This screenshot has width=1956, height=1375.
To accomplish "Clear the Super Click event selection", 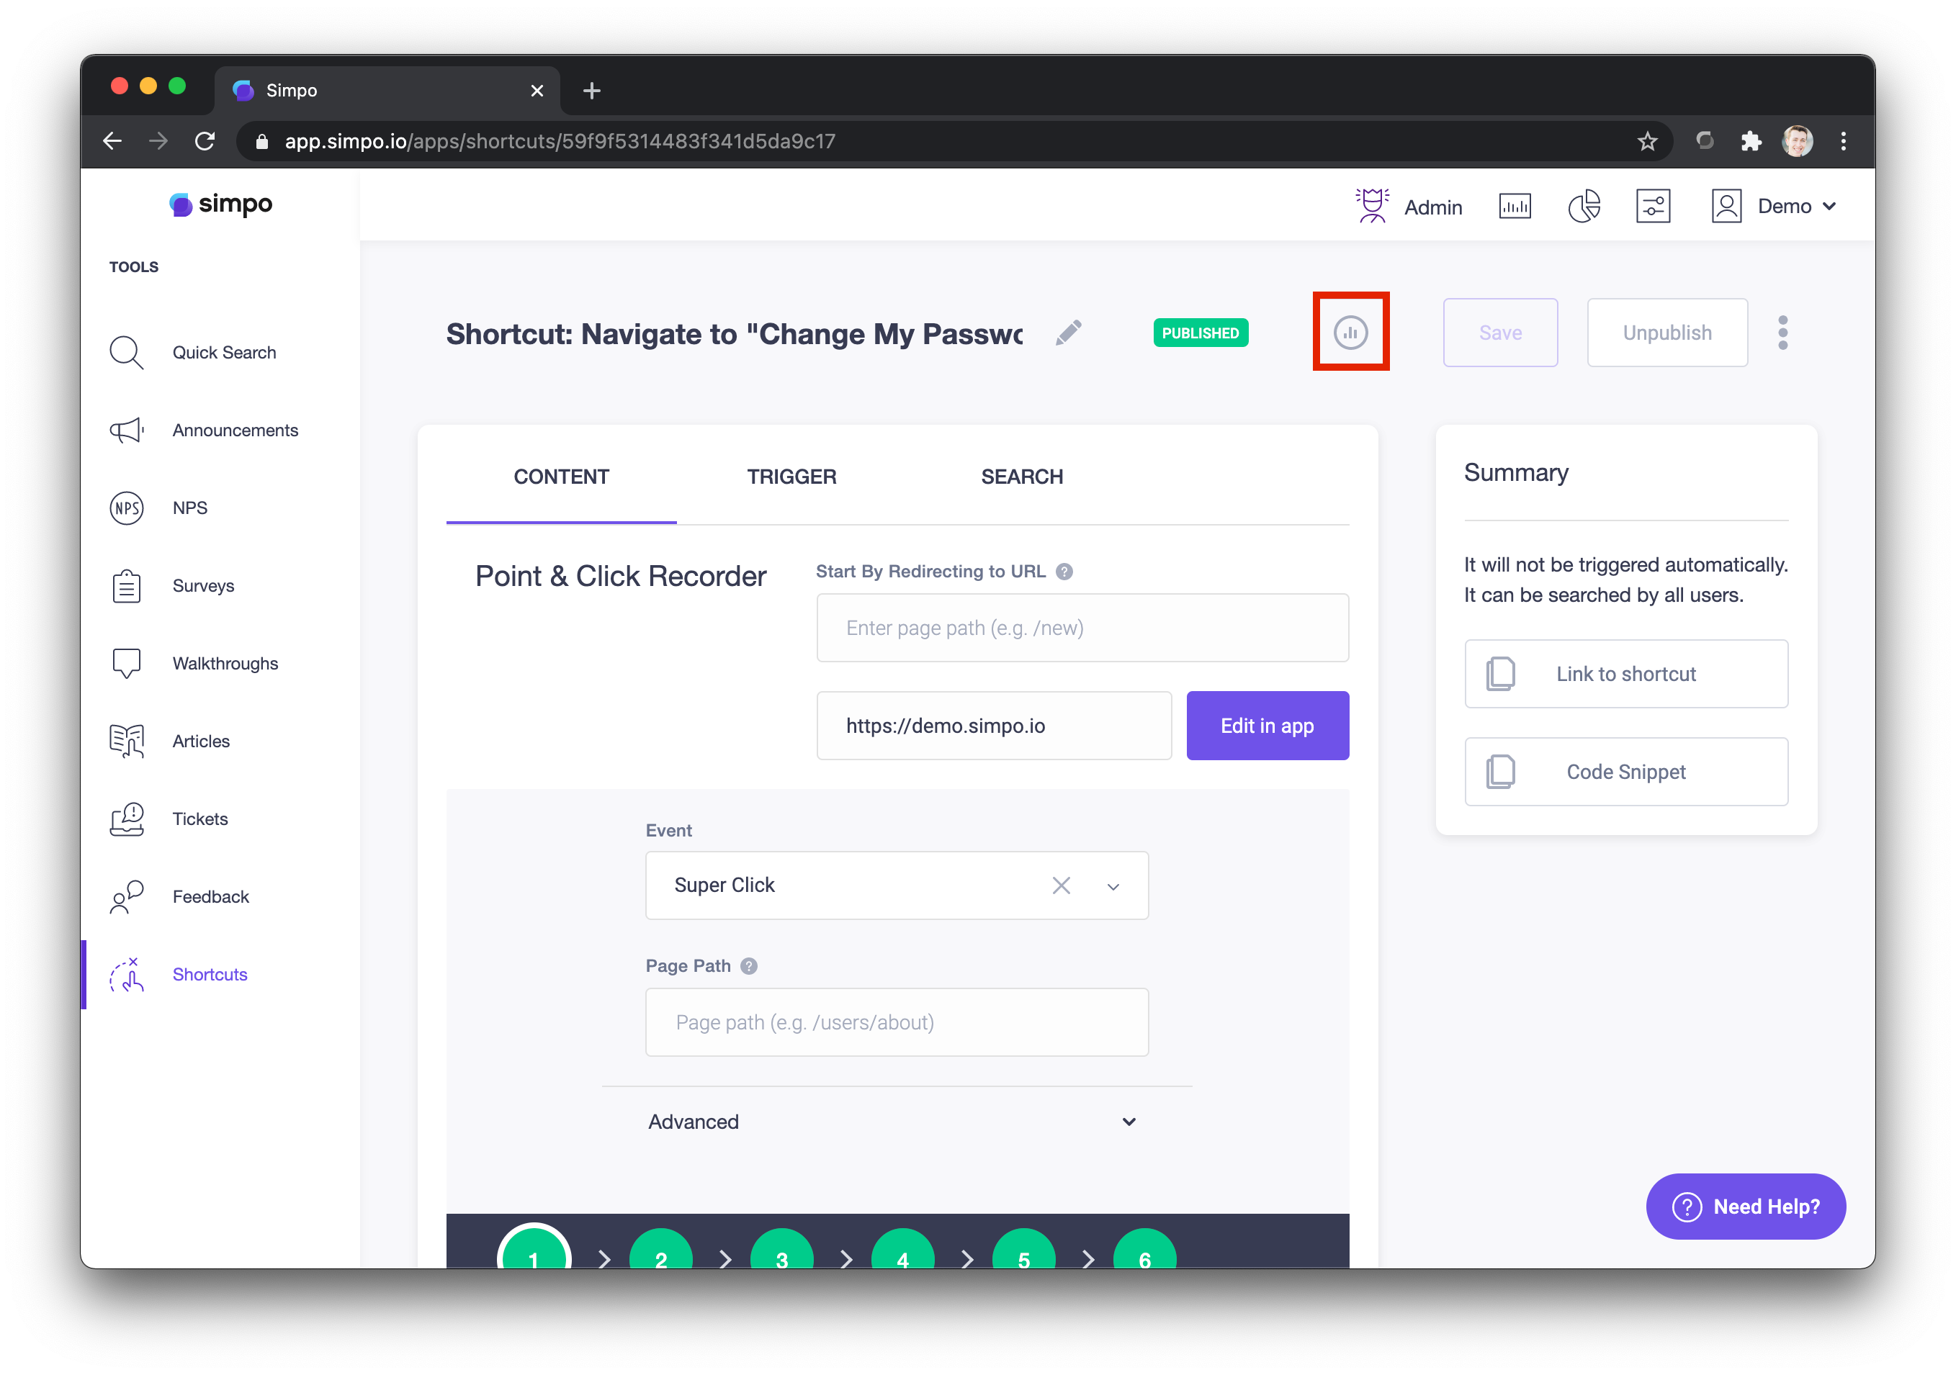I will pos(1061,885).
